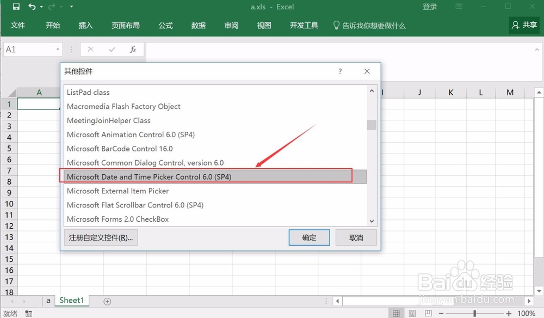Switch to sheet tab a

click(48, 301)
